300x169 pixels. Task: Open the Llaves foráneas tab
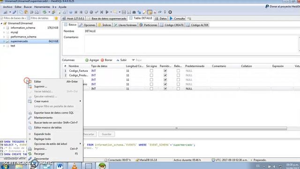pos(126,25)
